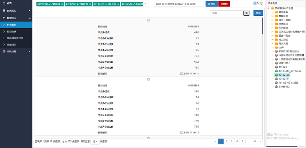
Task: Remove the 40192588-6-Y轴位移 tag
Action: tap(90, 4)
